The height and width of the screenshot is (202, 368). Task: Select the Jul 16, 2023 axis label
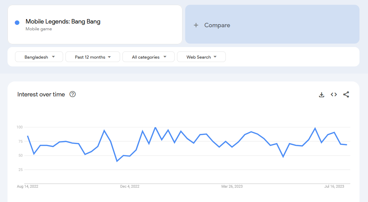pyautogui.click(x=334, y=186)
